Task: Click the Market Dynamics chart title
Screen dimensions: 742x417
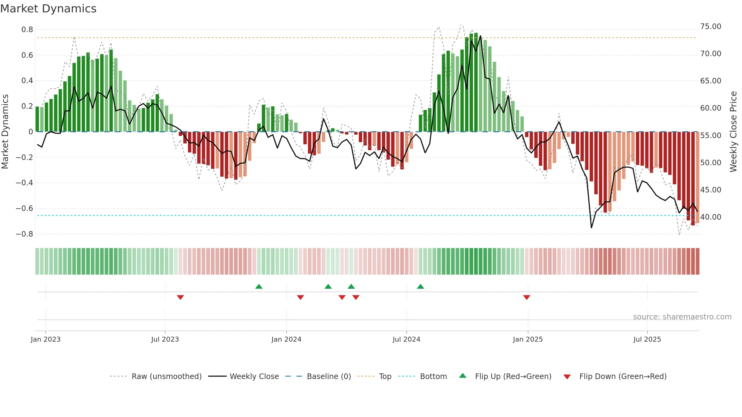Action: 49,9
